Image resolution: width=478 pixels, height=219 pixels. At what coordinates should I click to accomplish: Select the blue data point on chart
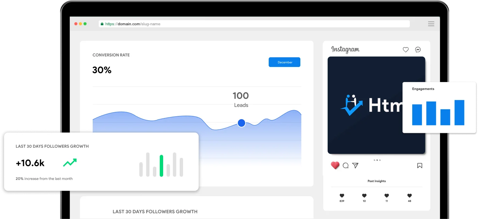(241, 123)
